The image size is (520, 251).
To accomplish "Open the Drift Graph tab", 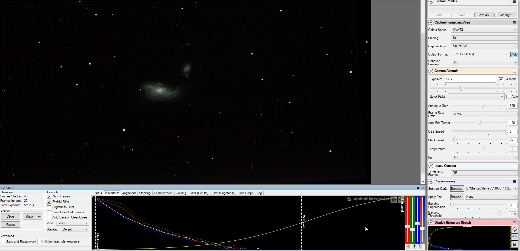I will [246, 193].
